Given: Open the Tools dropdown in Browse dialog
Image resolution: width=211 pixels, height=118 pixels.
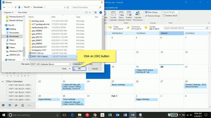Looking at the screenshot, I should pyautogui.click(x=66, y=69).
